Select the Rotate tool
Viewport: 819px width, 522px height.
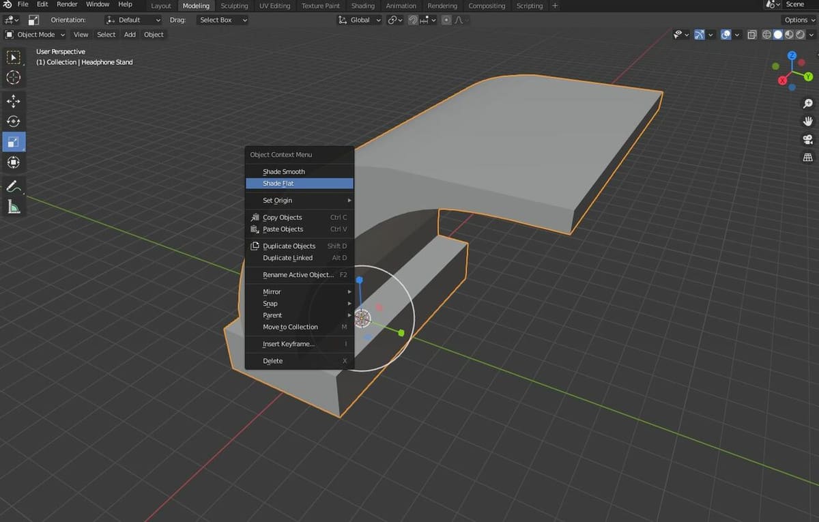[x=13, y=121]
